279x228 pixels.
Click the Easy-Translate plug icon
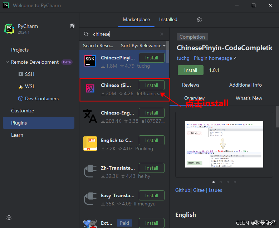pyautogui.click(x=90, y=199)
